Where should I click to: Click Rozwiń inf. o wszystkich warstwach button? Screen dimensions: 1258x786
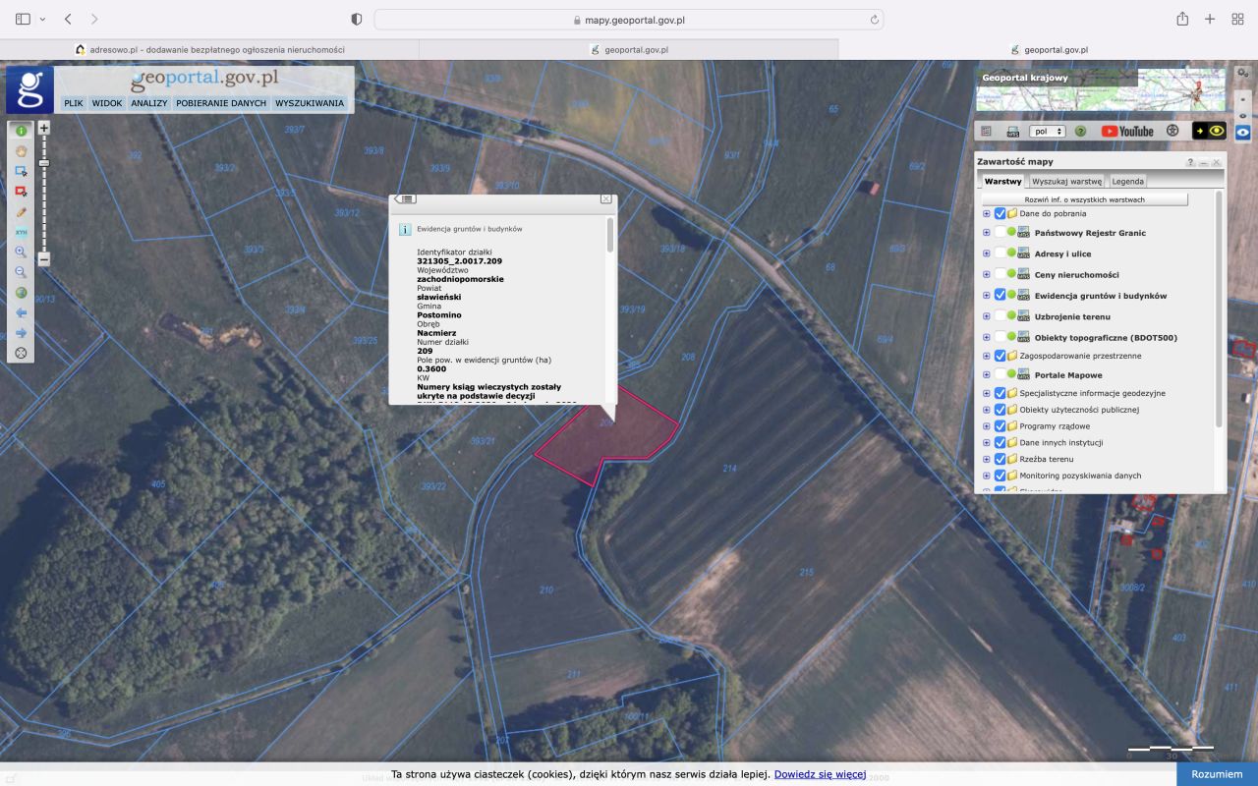click(1084, 199)
